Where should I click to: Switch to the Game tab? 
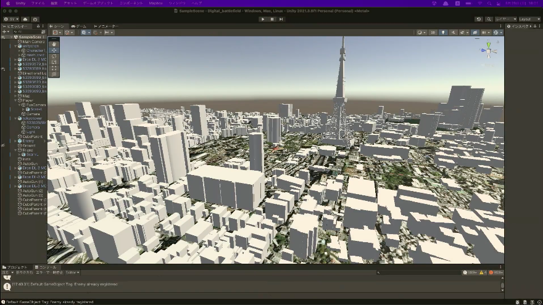tap(79, 26)
